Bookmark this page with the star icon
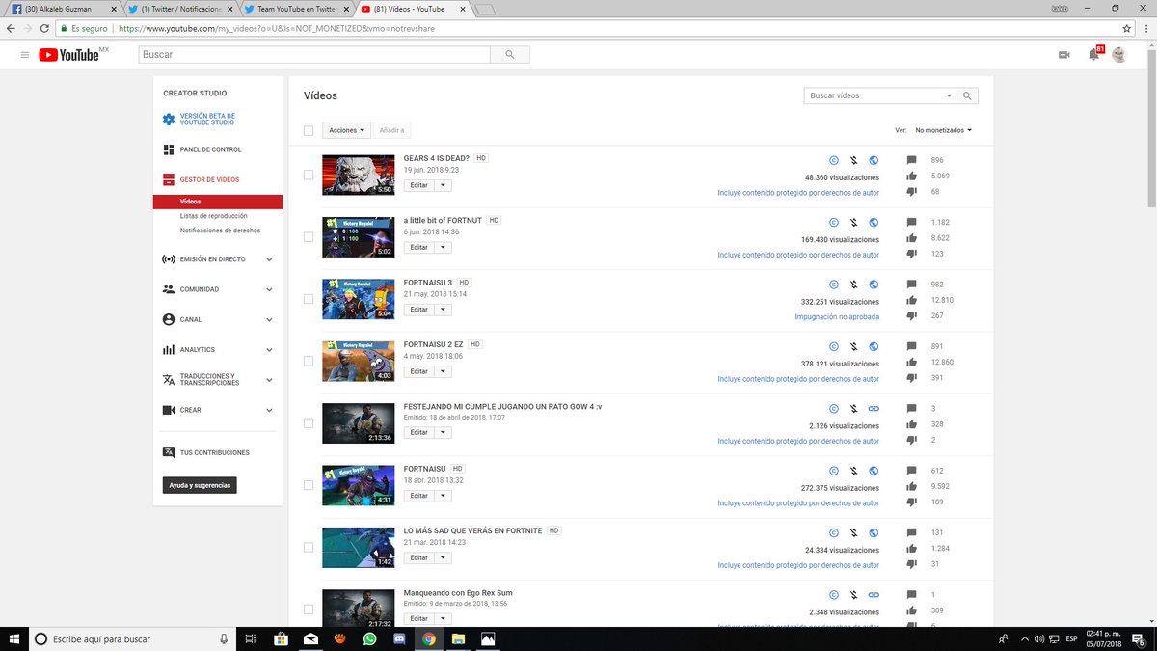1157x651 pixels. 1126,29
